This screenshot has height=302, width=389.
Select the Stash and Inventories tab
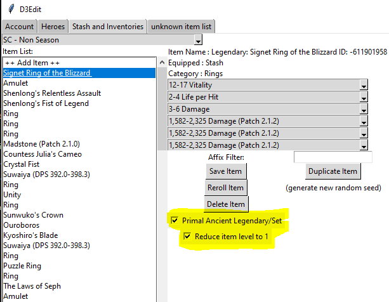(108, 27)
